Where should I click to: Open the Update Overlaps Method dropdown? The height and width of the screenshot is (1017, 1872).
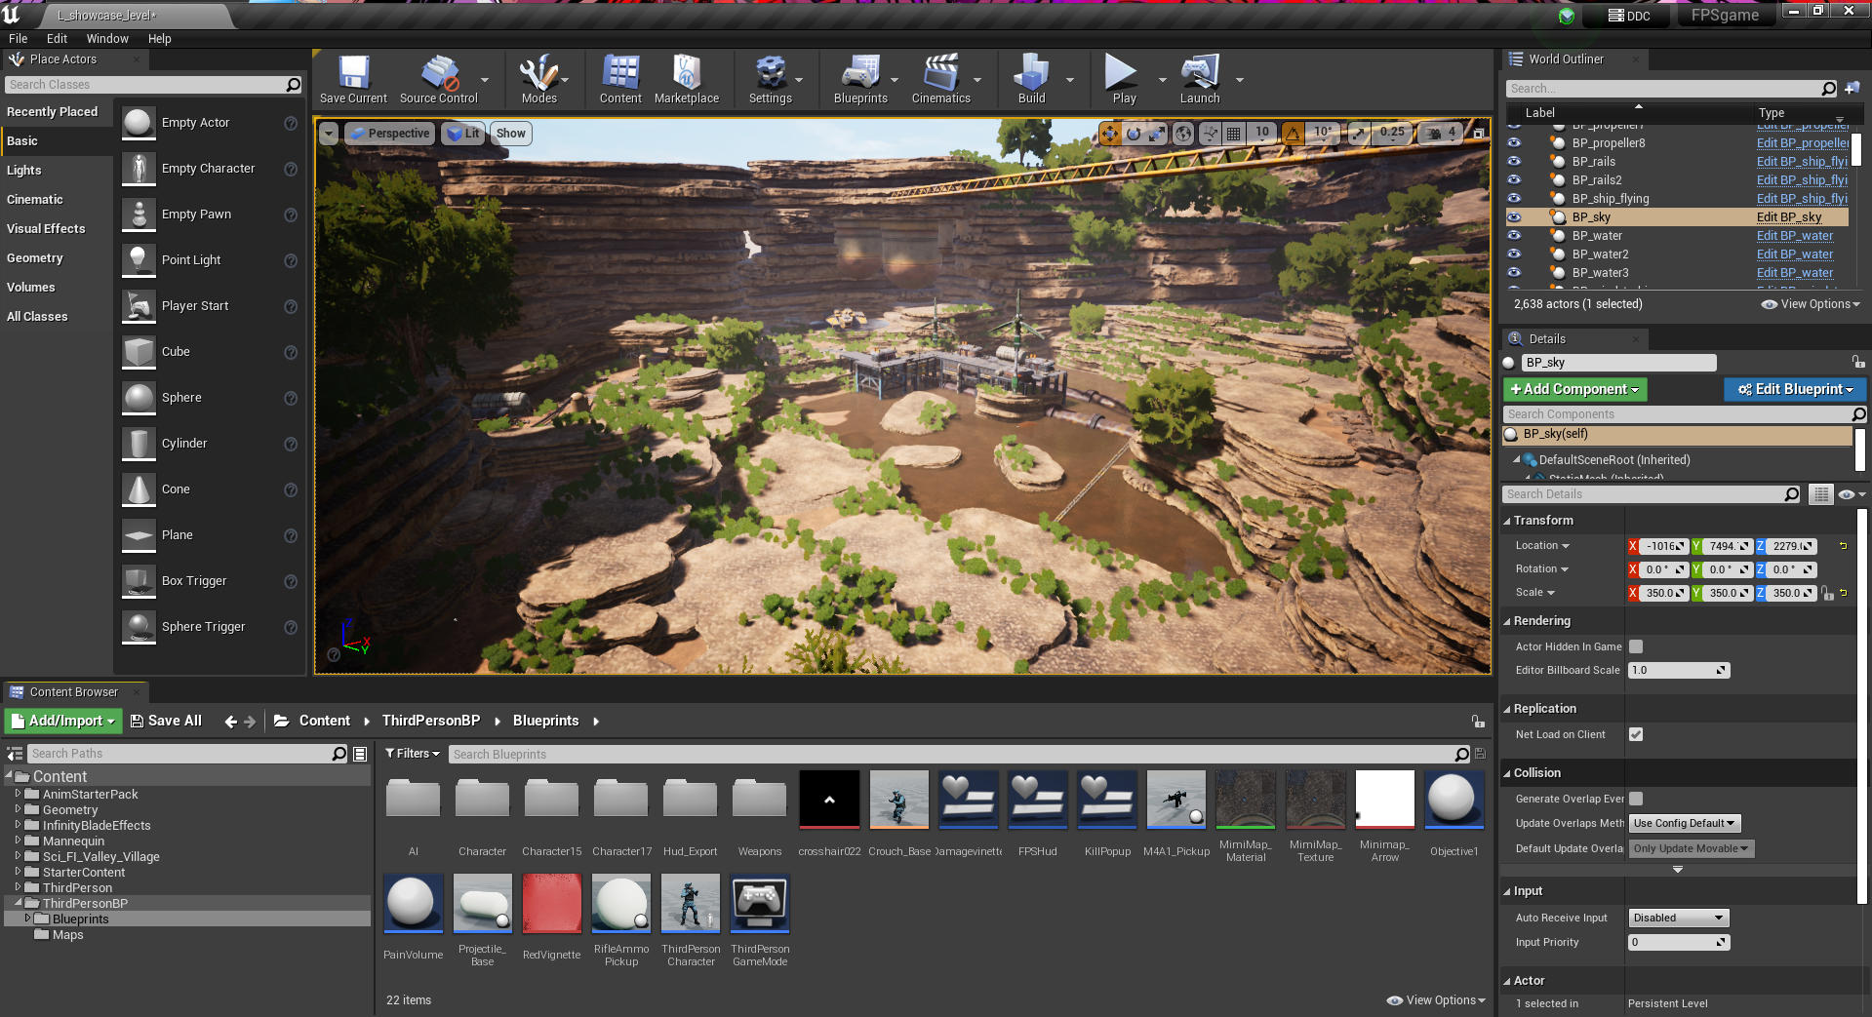1684,823
